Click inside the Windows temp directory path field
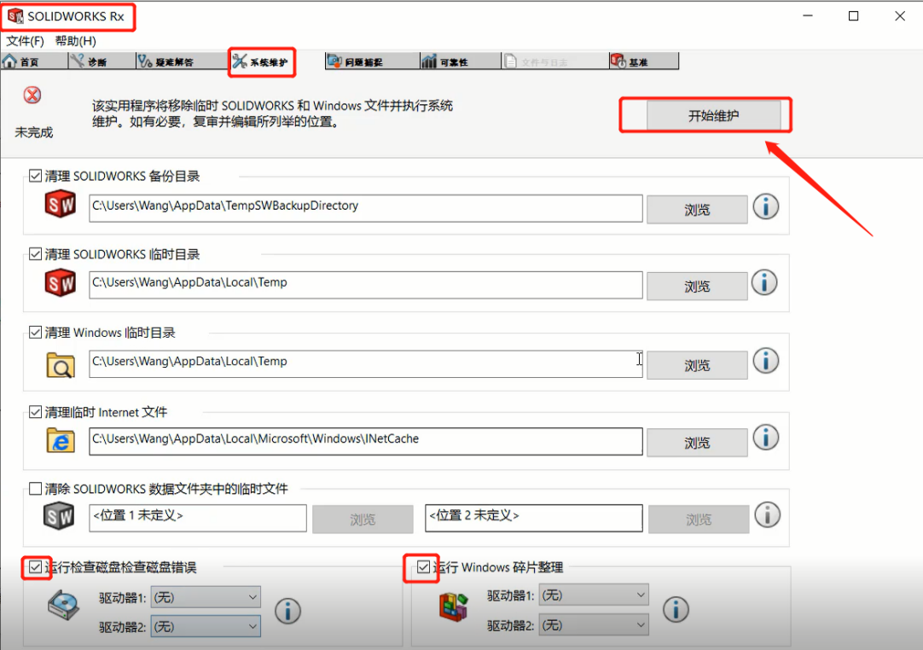Viewport: 923px width, 650px height. (365, 362)
